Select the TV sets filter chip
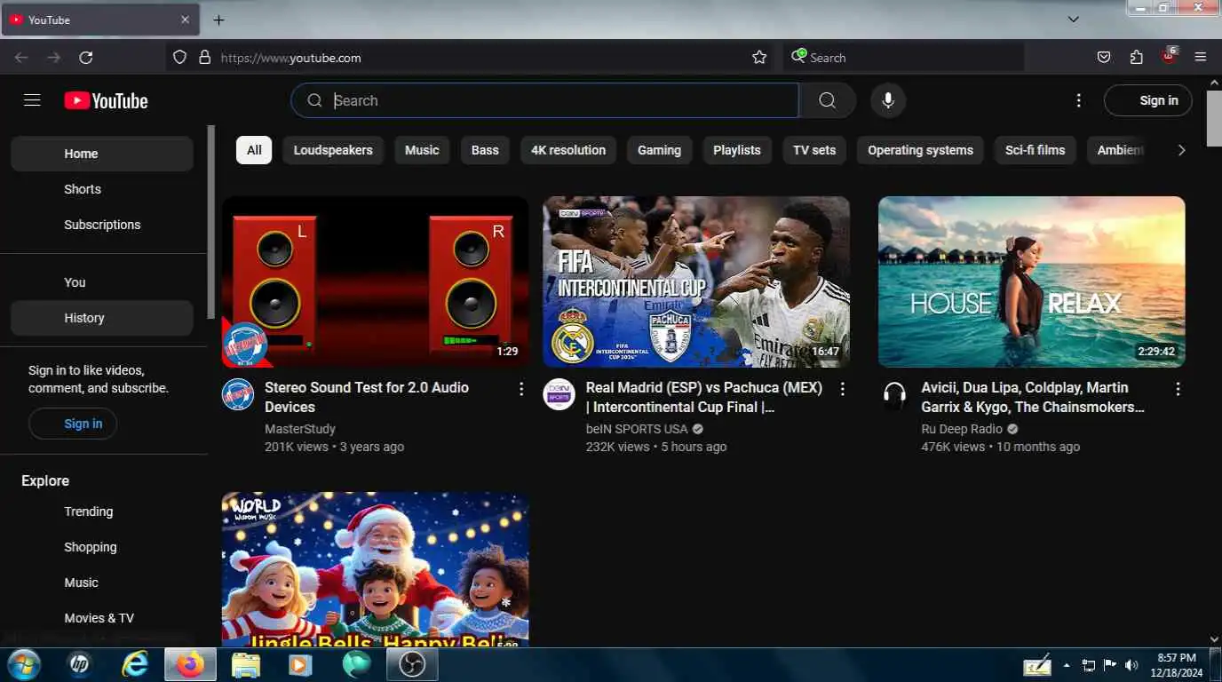 point(814,150)
